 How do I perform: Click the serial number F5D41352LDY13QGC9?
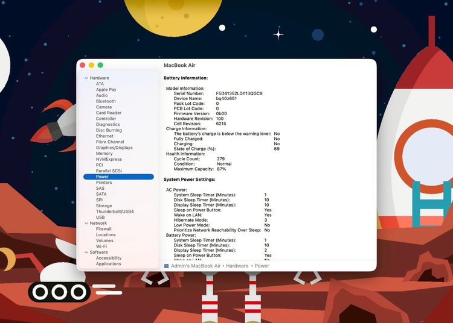(239, 93)
